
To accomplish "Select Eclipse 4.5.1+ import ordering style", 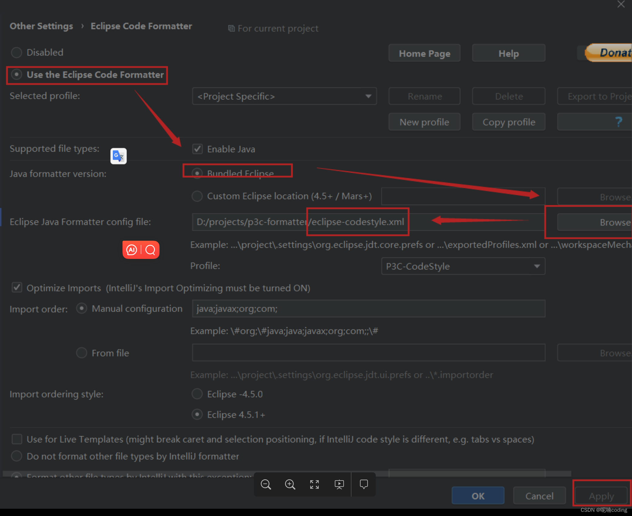I will [197, 414].
